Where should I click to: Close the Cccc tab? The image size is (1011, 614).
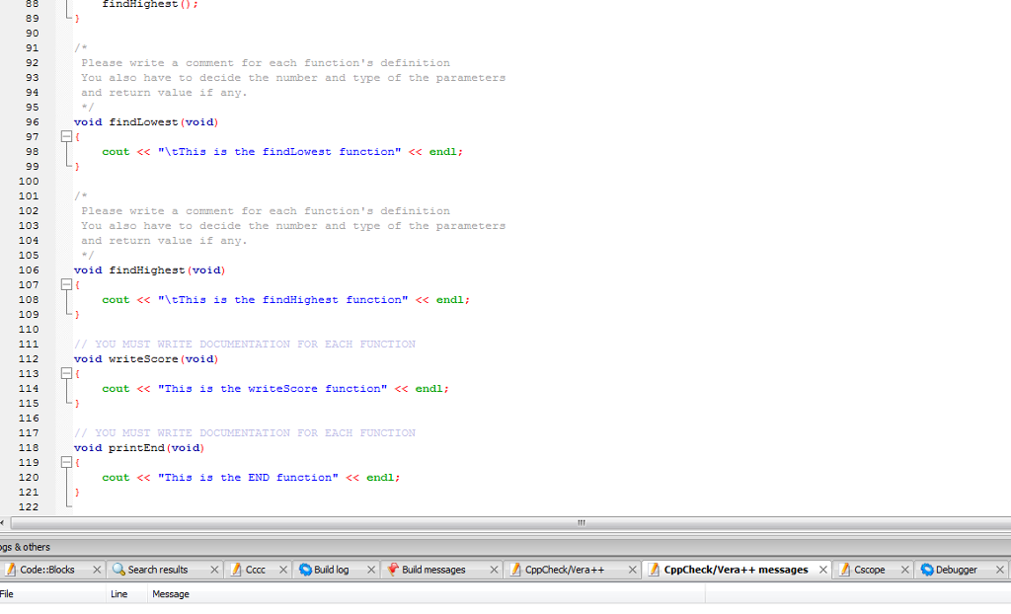[283, 570]
